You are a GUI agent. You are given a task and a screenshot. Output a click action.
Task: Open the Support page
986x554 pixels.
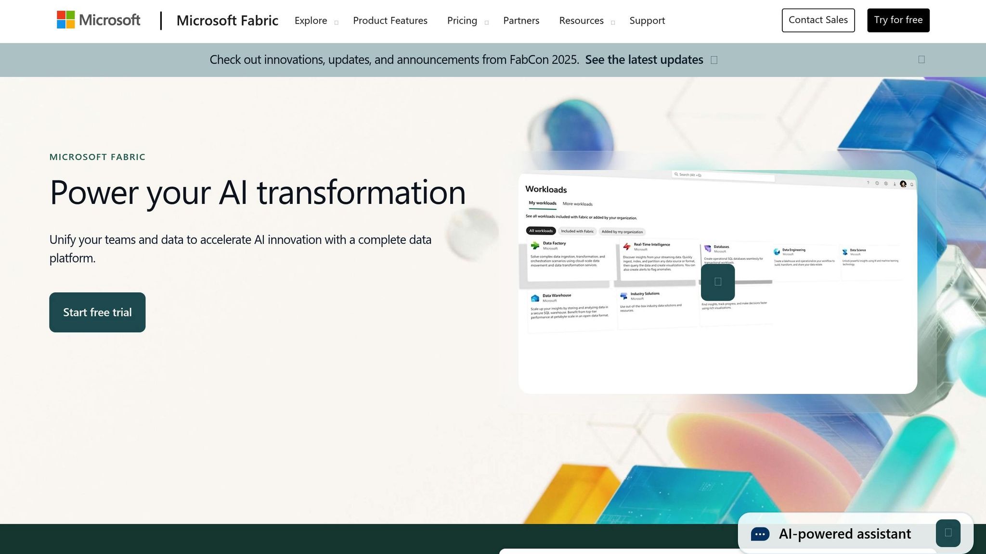pos(647,21)
